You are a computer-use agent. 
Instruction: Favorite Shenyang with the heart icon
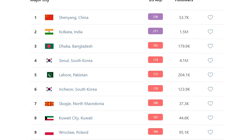[210, 17]
